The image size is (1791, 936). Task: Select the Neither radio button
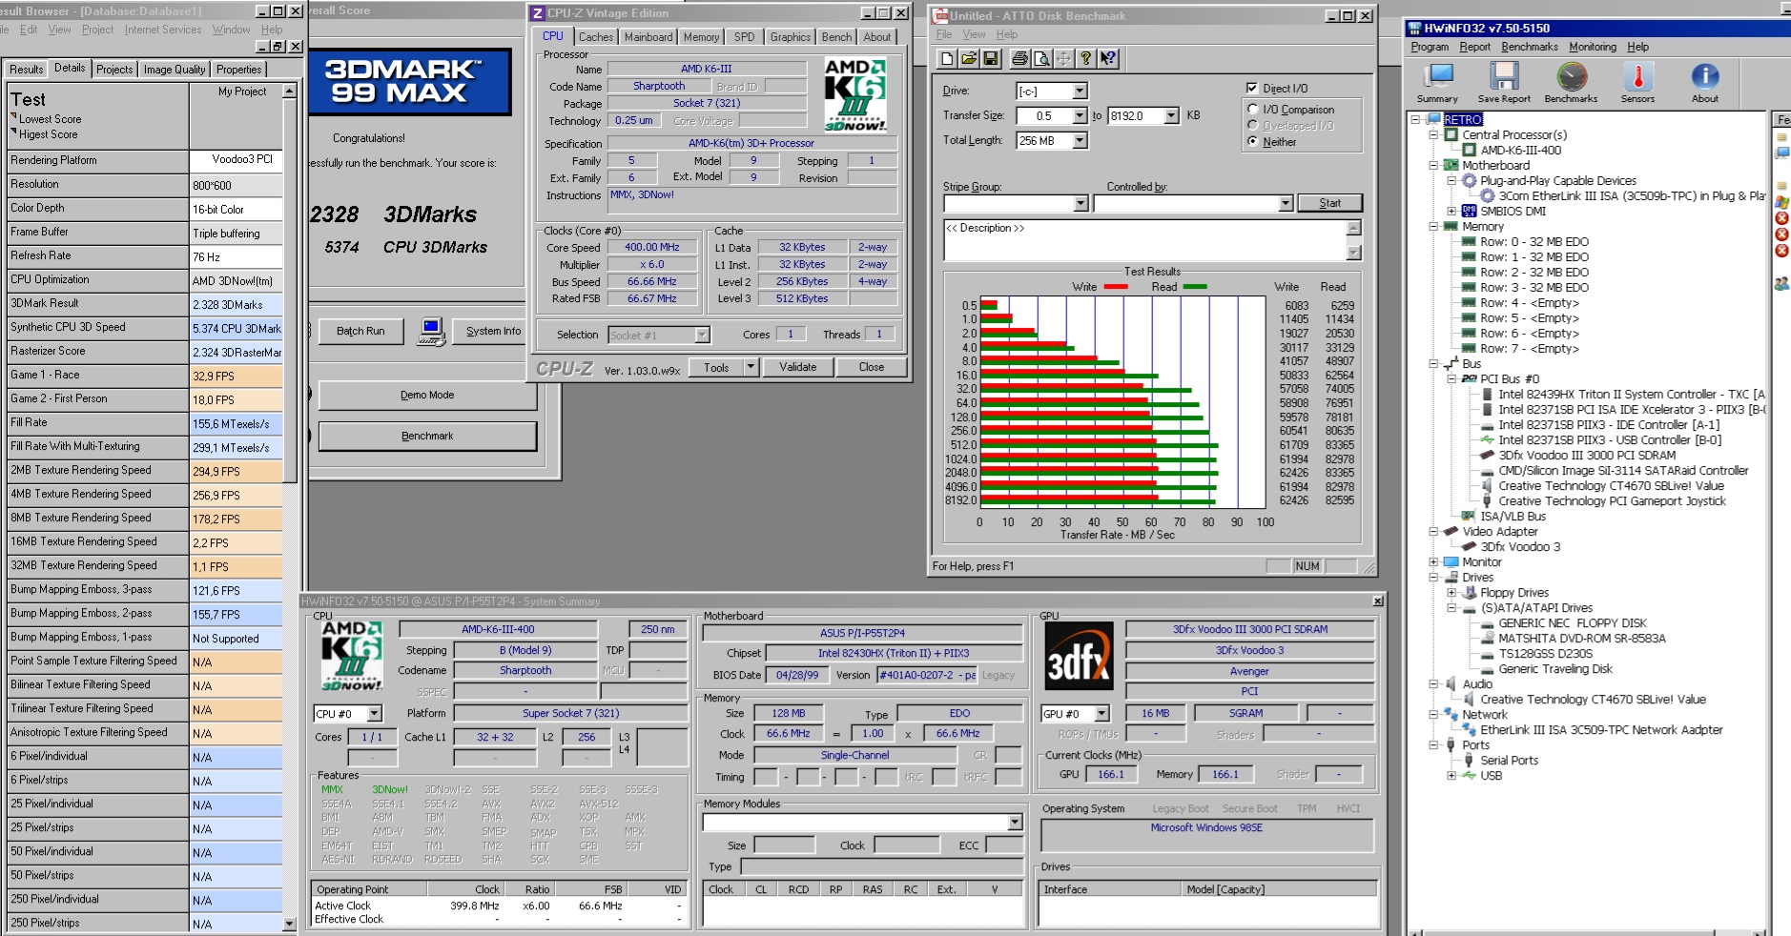tap(1253, 141)
